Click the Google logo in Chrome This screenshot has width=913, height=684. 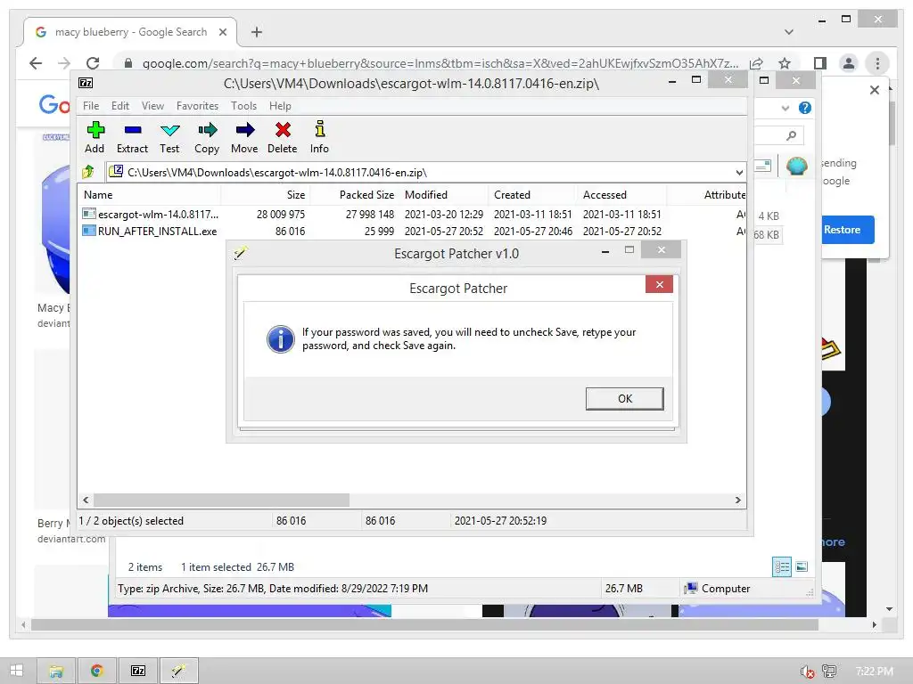(x=54, y=105)
